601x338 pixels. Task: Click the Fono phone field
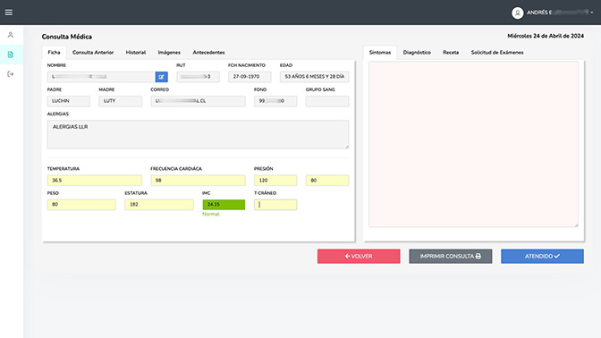pos(275,101)
